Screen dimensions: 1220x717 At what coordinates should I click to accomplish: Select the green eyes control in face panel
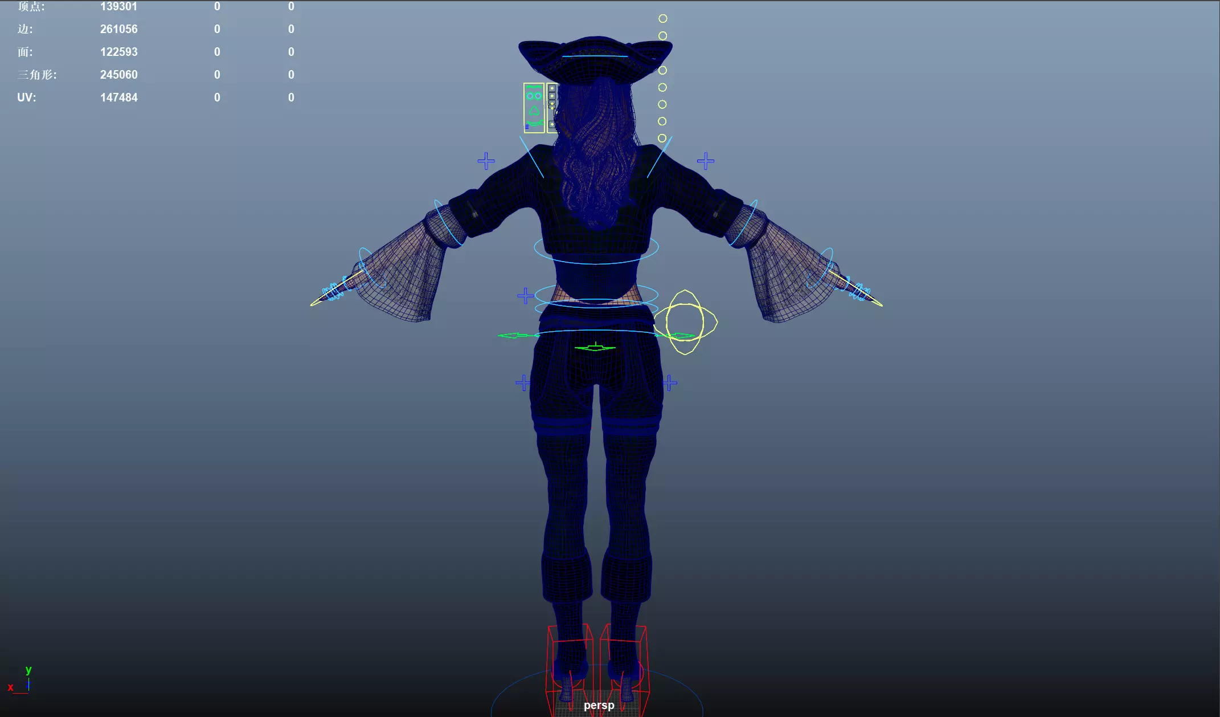[x=534, y=96]
